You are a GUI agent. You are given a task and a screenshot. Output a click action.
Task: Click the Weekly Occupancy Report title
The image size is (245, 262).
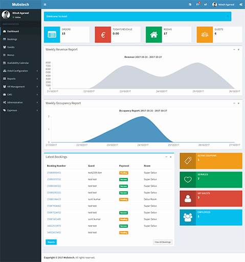click(63, 103)
